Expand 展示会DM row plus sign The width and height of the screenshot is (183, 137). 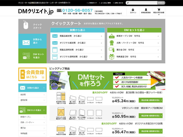(158, 50)
